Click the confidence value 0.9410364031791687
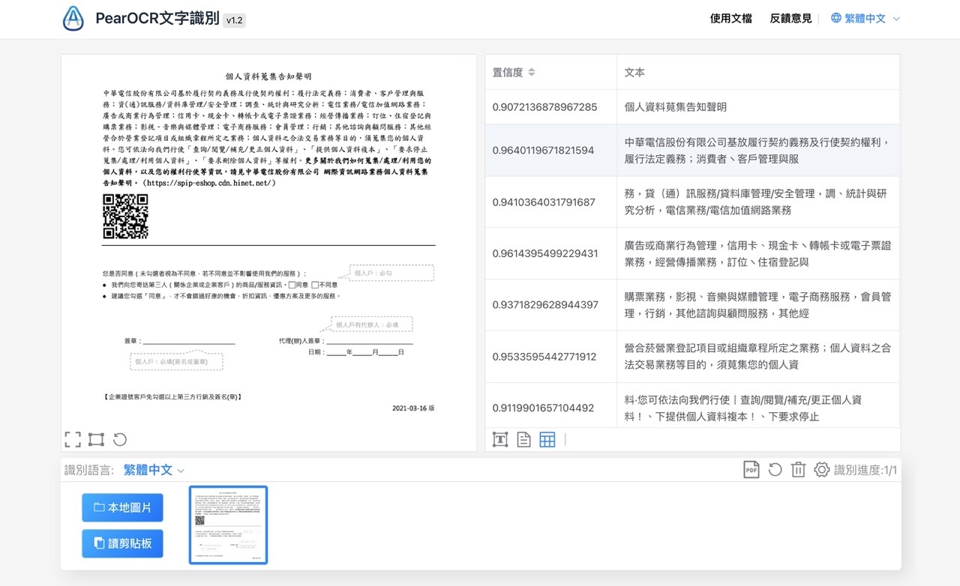This screenshot has height=586, width=960. (544, 202)
